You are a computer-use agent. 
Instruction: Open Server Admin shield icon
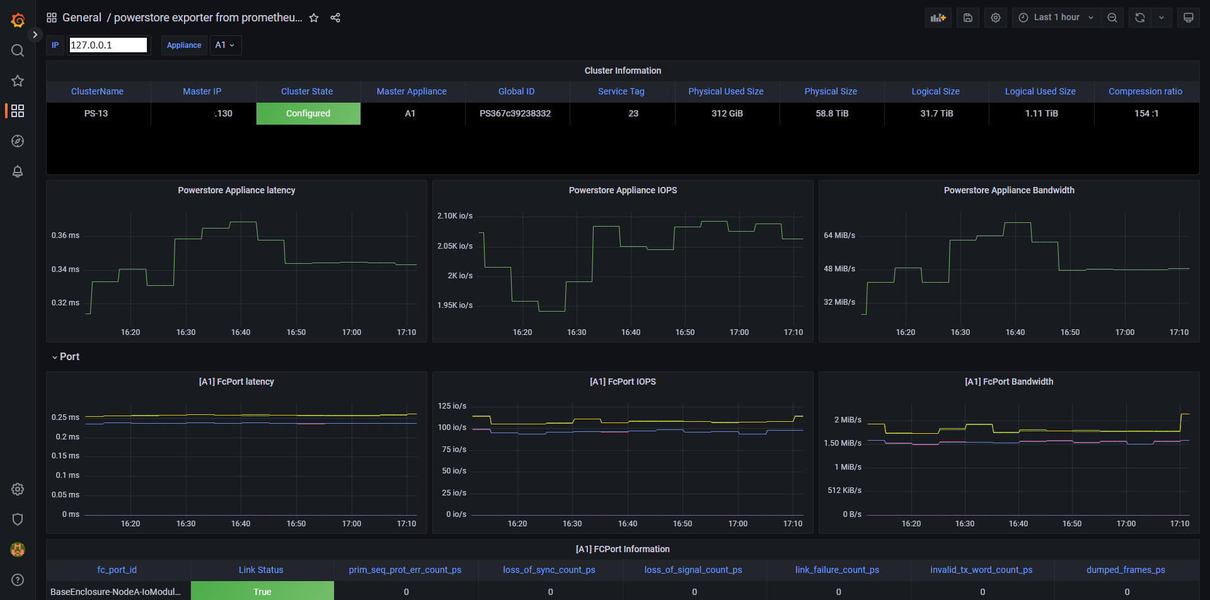click(18, 519)
